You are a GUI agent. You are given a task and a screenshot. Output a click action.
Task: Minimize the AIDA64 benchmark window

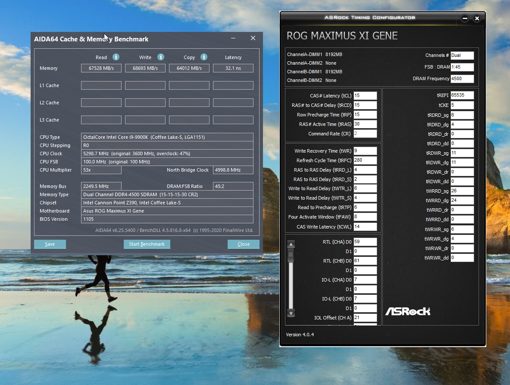point(233,38)
